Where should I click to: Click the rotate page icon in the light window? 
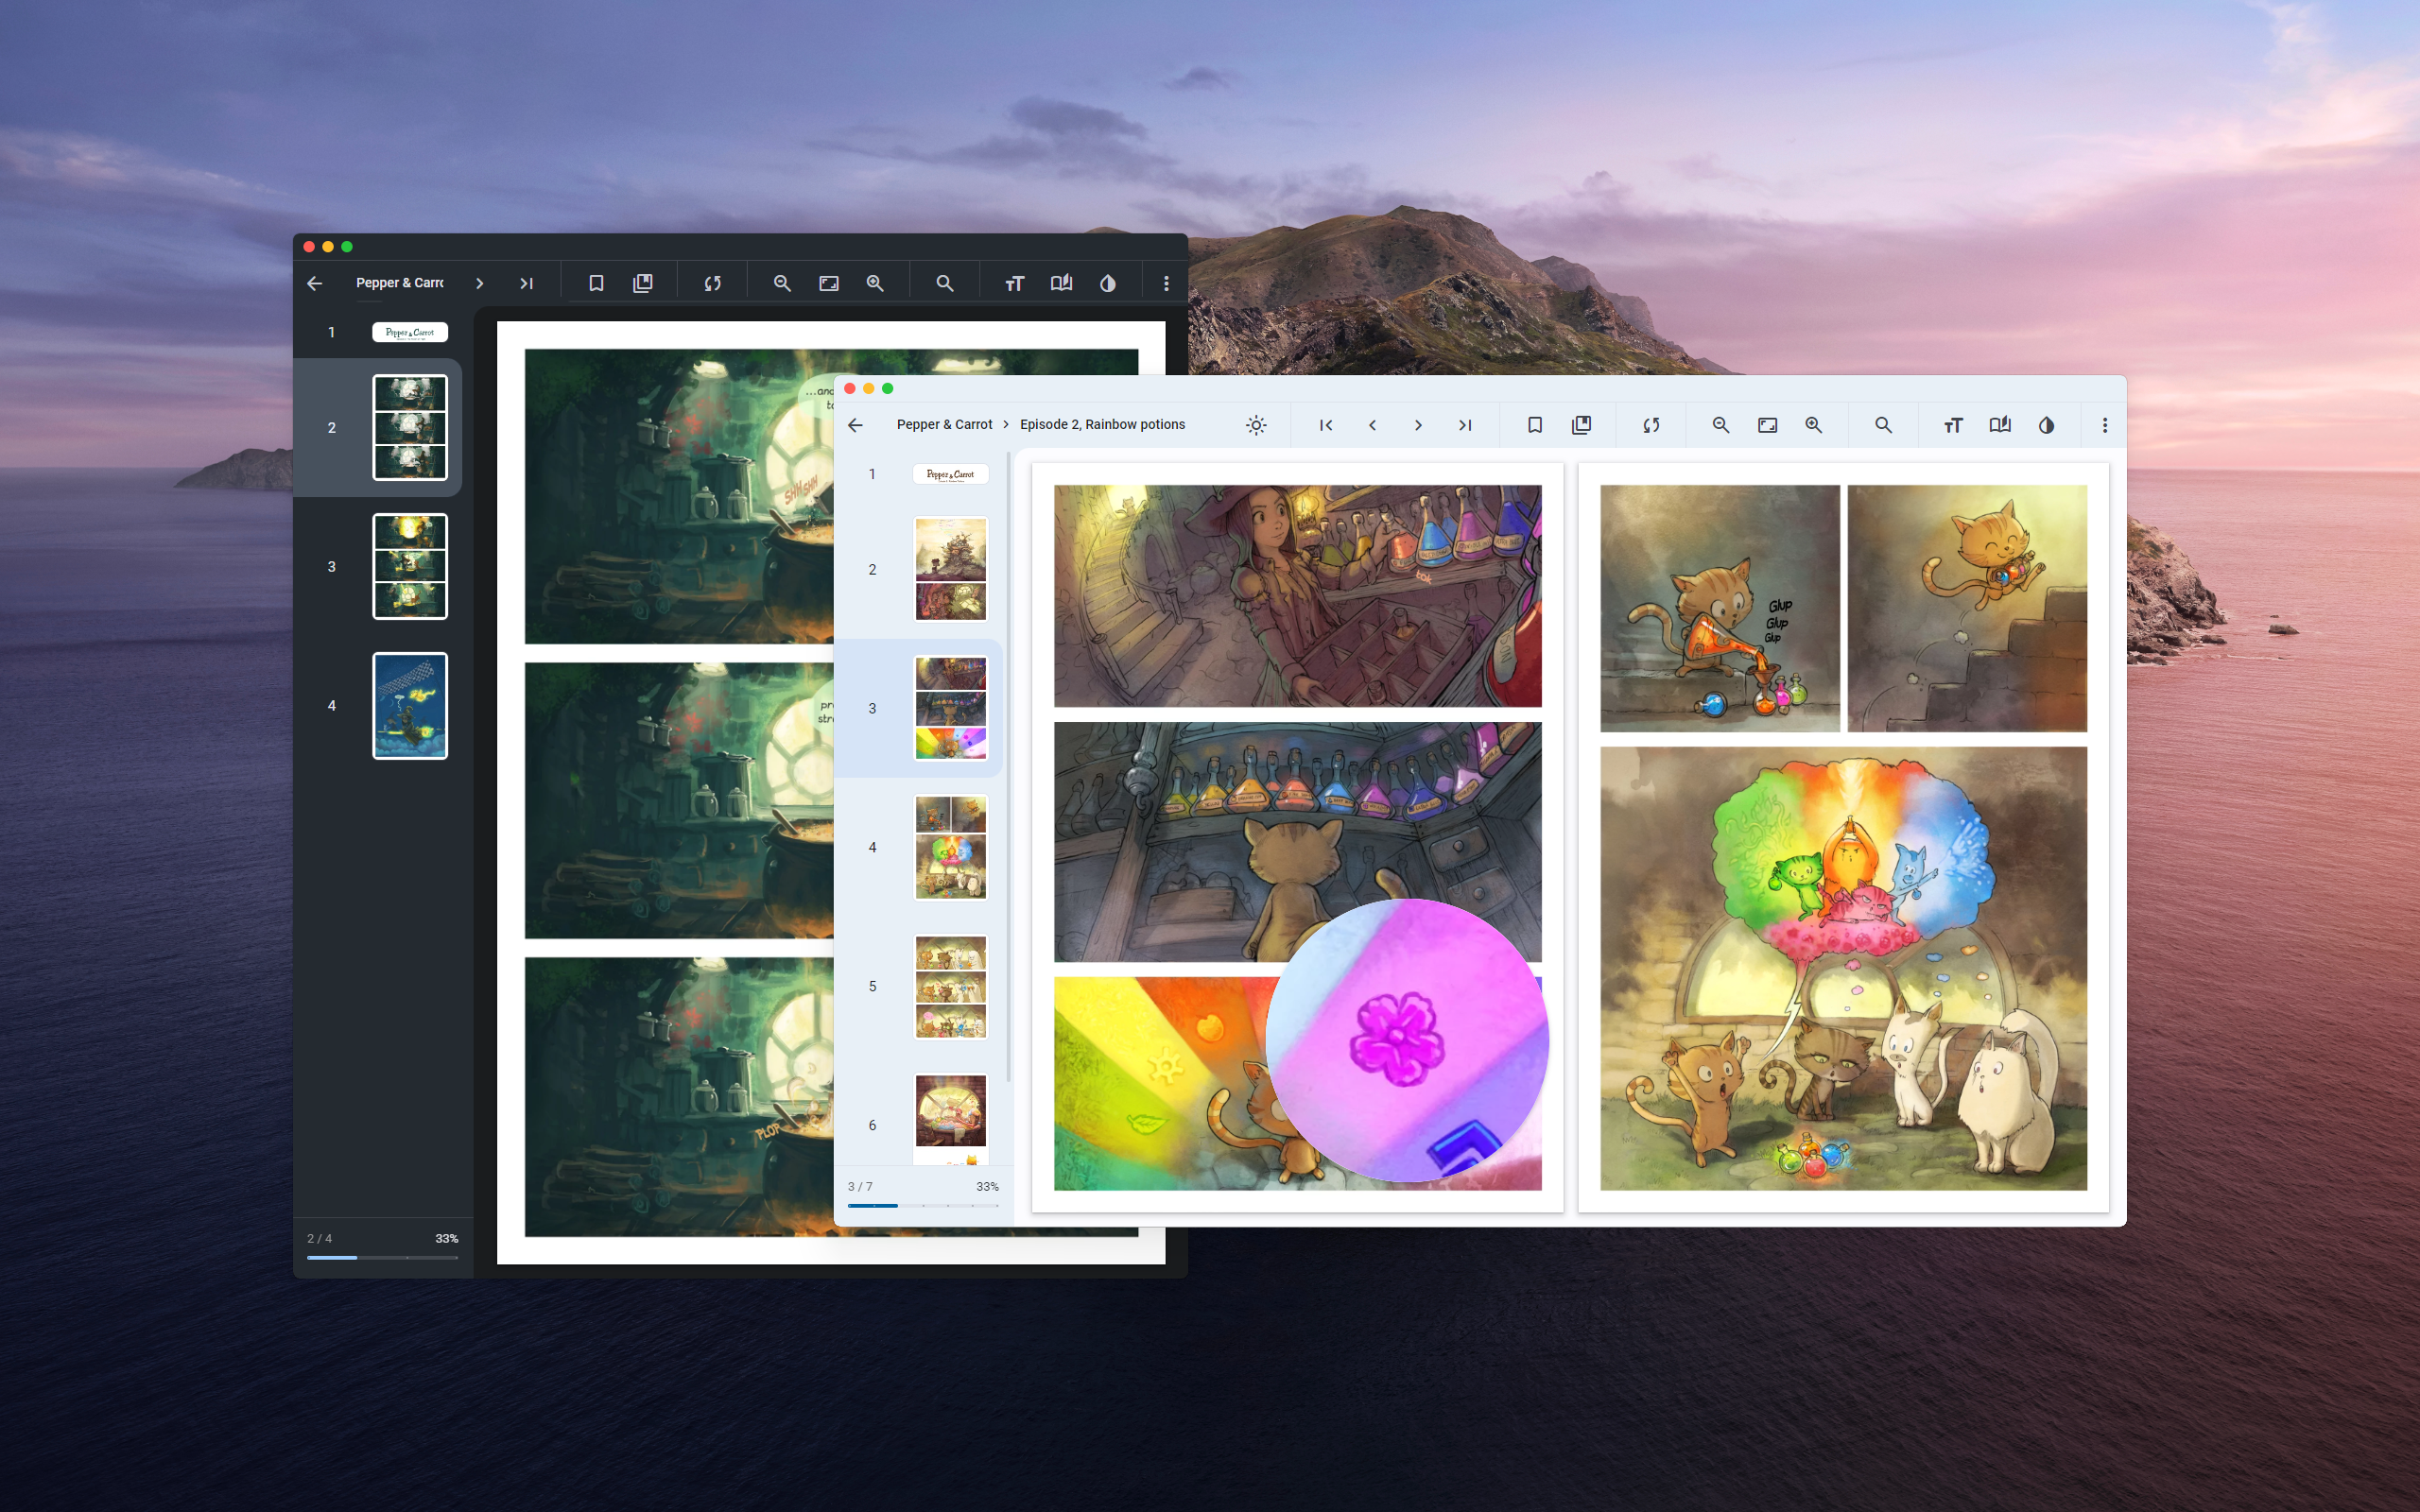pyautogui.click(x=1651, y=425)
